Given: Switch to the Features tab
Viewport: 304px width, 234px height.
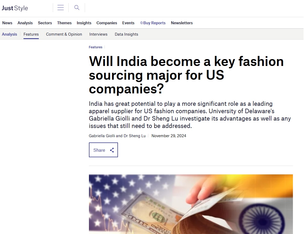Looking at the screenshot, I should pos(31,34).
